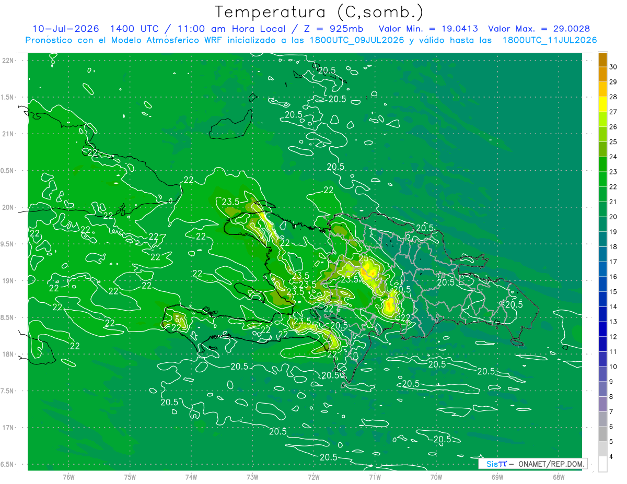Click the "76W" longitude axis label
This screenshot has height=484, width=627.
click(x=68, y=477)
